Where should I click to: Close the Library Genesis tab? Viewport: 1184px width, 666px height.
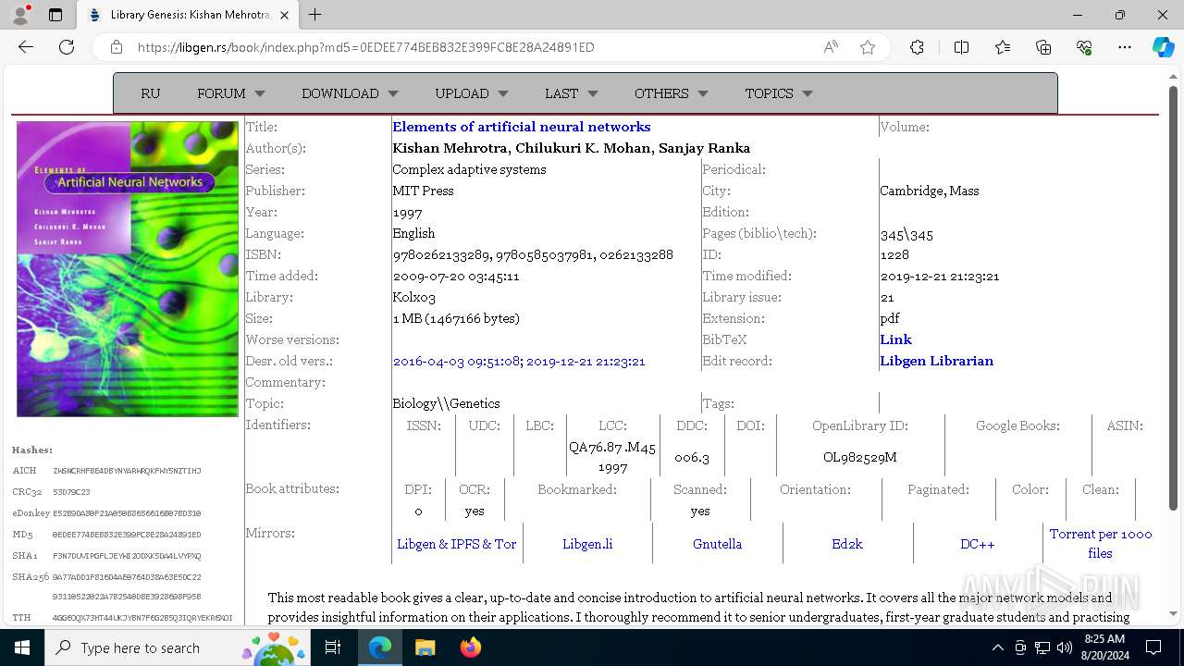(x=284, y=15)
